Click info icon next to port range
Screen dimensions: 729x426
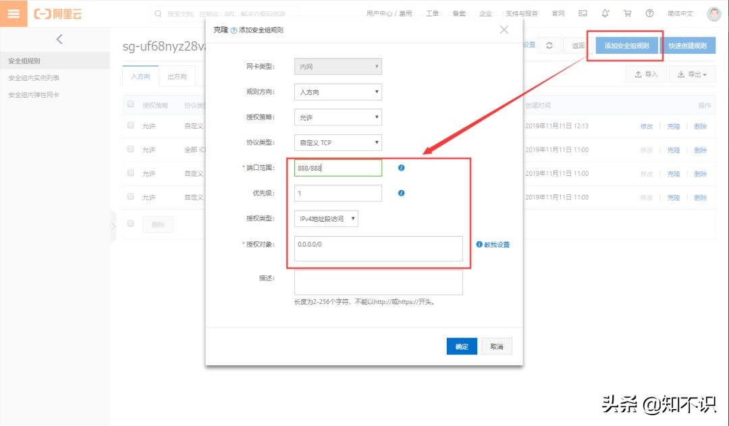pos(401,168)
